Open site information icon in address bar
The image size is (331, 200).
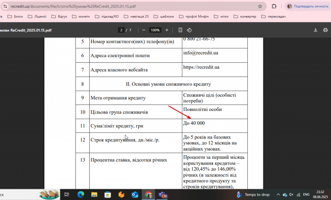pos(5,6)
